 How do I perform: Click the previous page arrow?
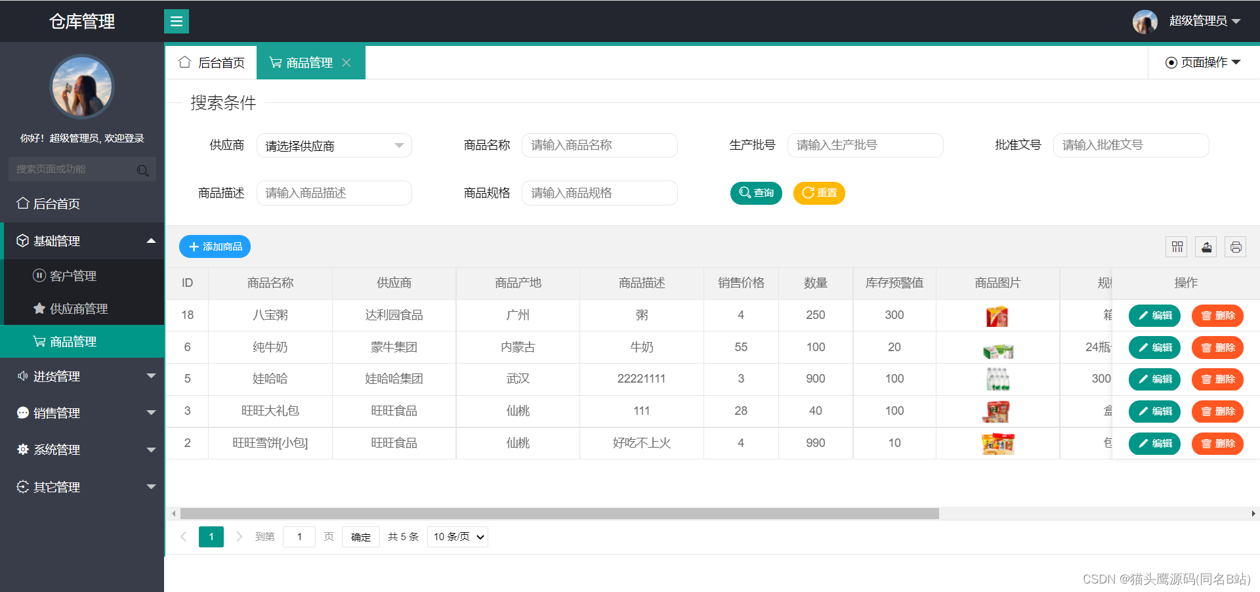pos(184,537)
